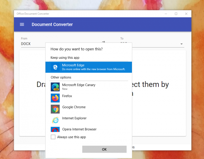Image resolution: width=204 pixels, height=159 pixels.
Task: Click the 'Office Document Converter' title bar text
Action: [33, 14]
